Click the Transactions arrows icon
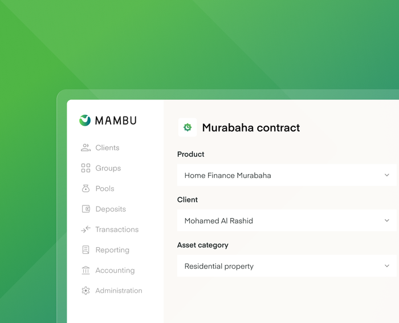This screenshot has width=399, height=323. [85, 229]
